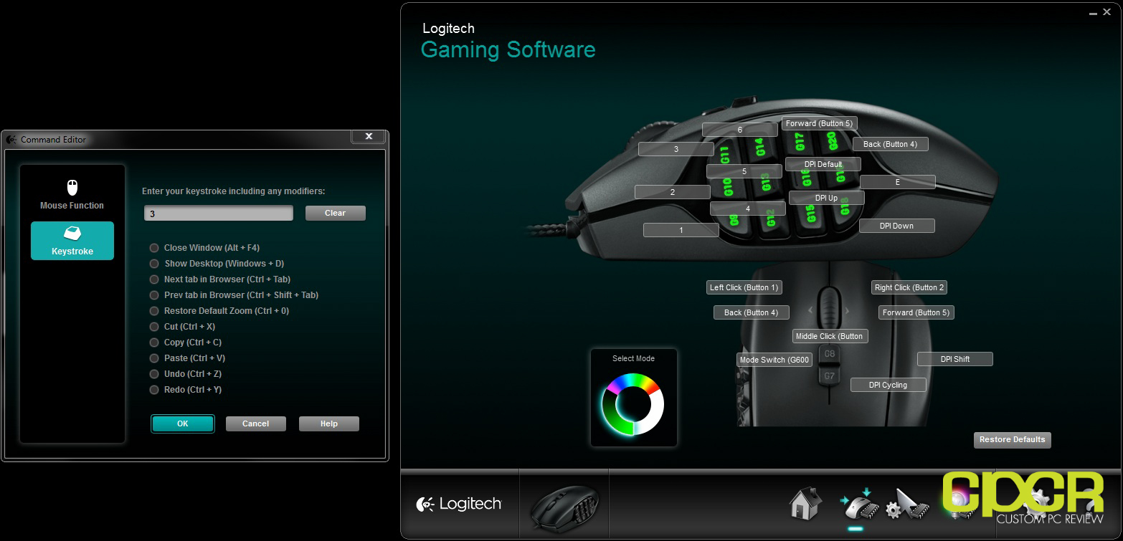Click the DPI Shift assignment label
The width and height of the screenshot is (1123, 541).
click(x=955, y=359)
